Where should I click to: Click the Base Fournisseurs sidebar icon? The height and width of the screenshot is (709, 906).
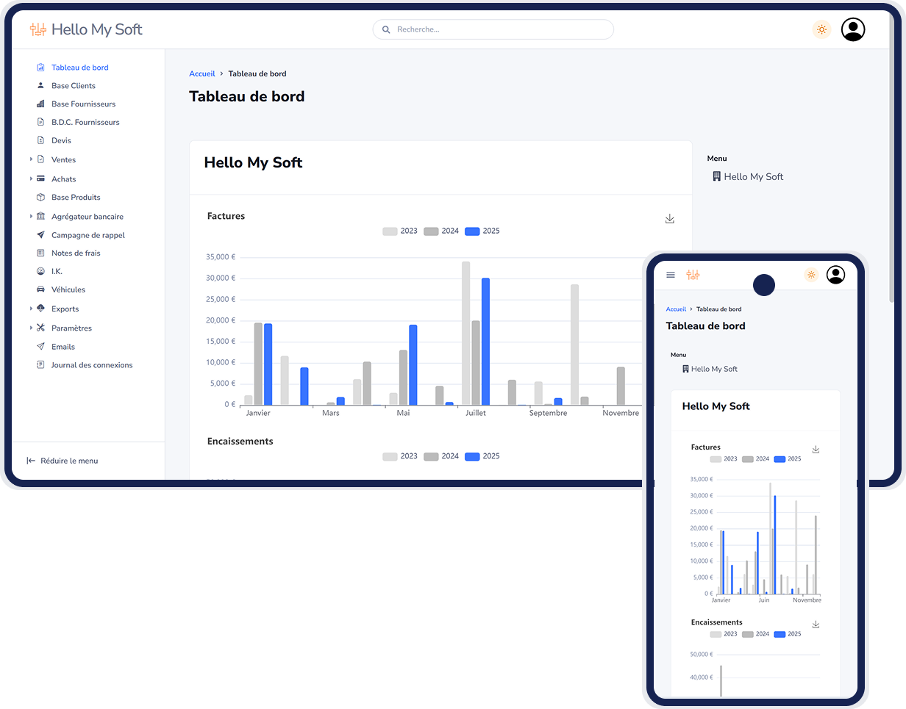[41, 104]
